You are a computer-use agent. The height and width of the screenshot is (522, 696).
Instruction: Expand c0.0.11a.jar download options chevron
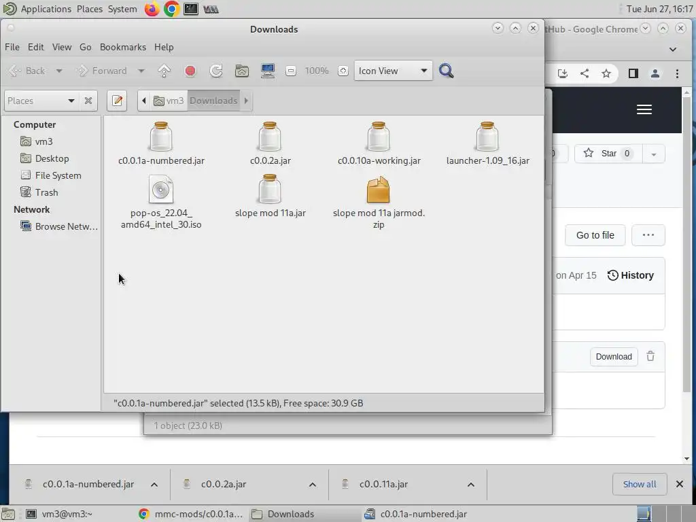[471, 484]
